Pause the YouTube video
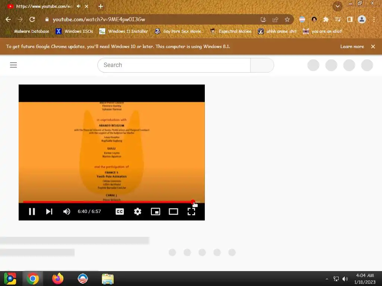 tap(32, 212)
